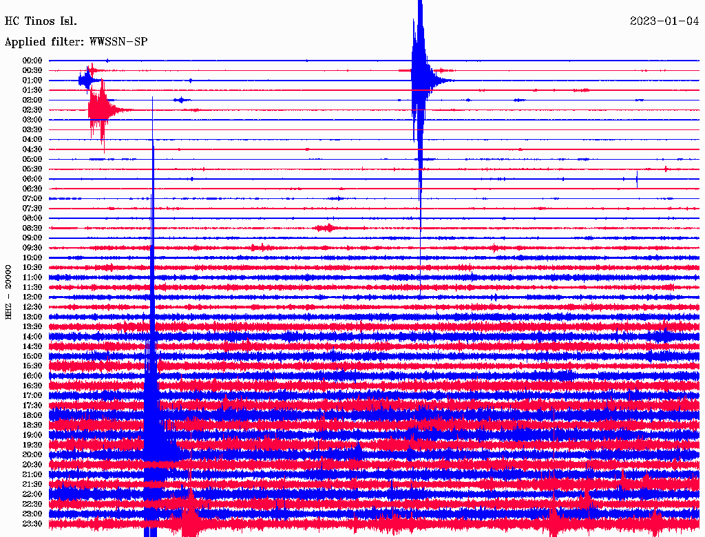Image resolution: width=705 pixels, height=537 pixels.
Task: Select the 09:30 time label
Action: click(x=32, y=248)
